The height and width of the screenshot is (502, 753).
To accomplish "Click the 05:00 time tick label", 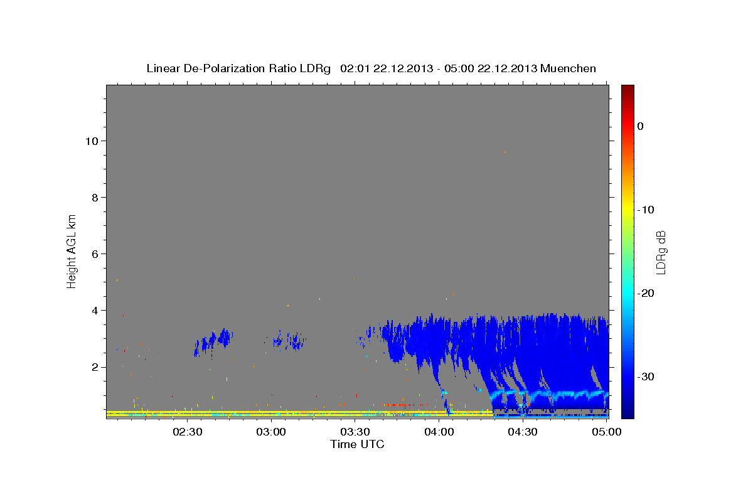I will click(607, 432).
